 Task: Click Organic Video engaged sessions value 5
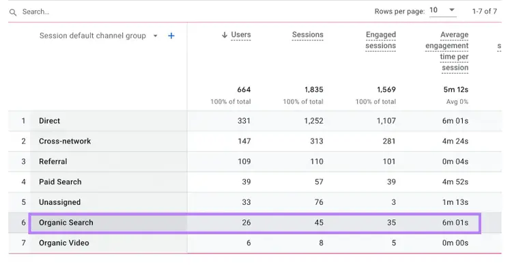(394, 242)
